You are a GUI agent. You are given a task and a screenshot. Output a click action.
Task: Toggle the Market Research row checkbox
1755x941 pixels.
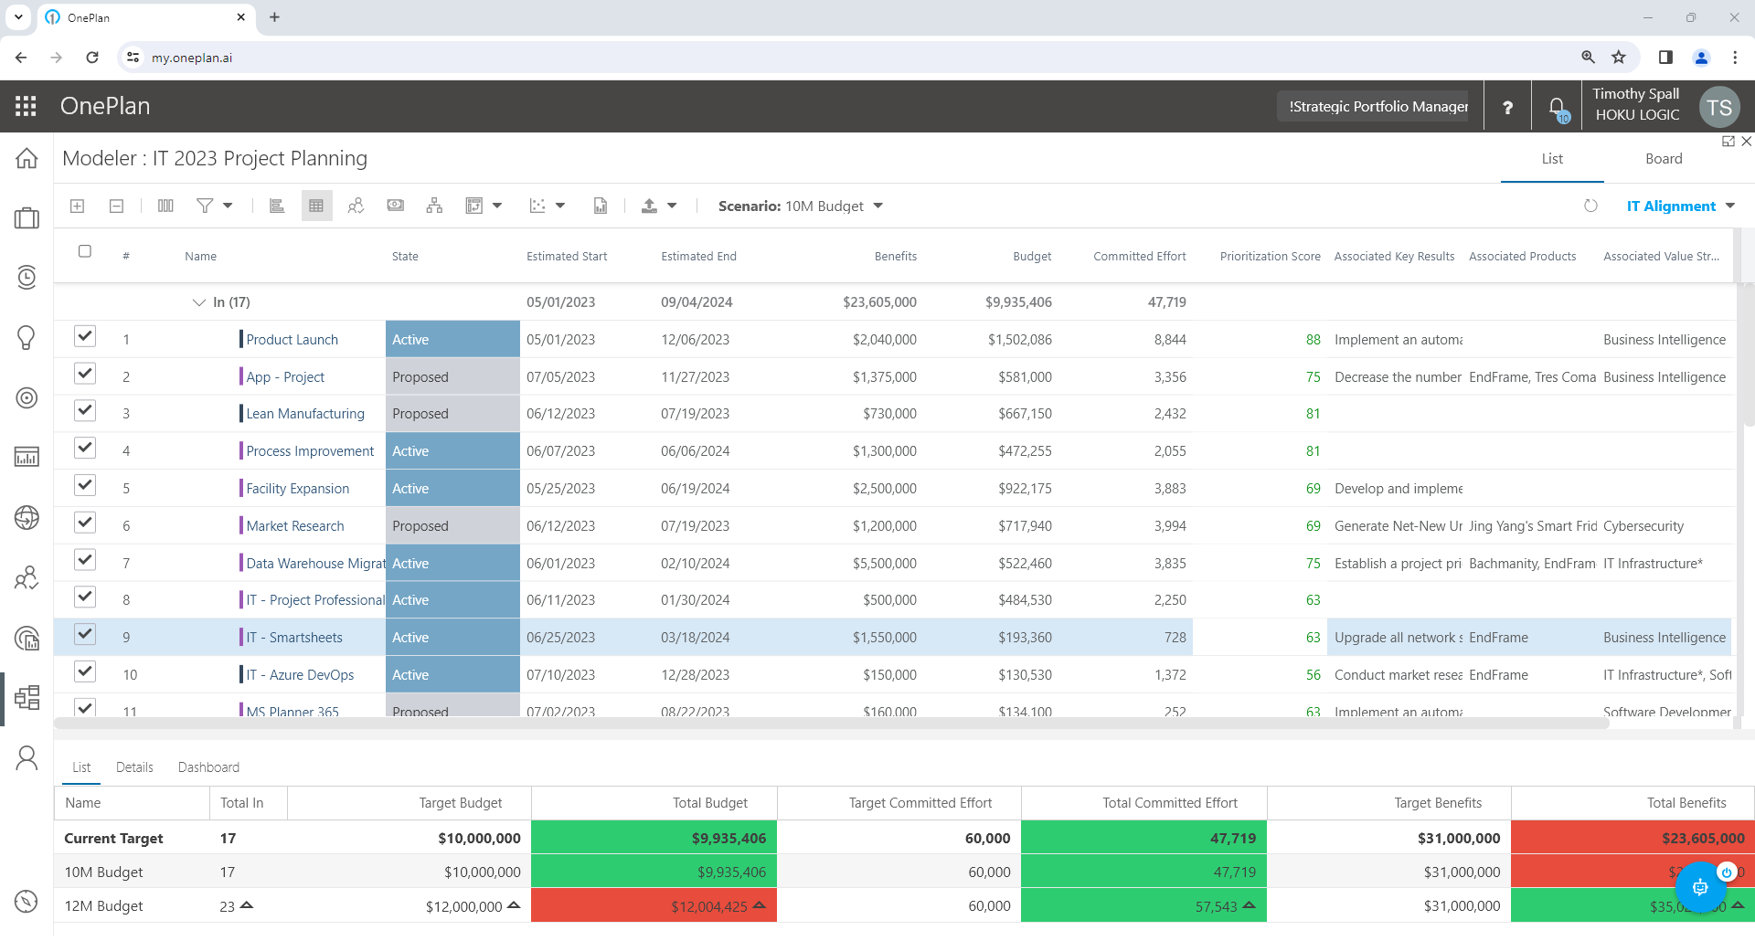tap(85, 523)
